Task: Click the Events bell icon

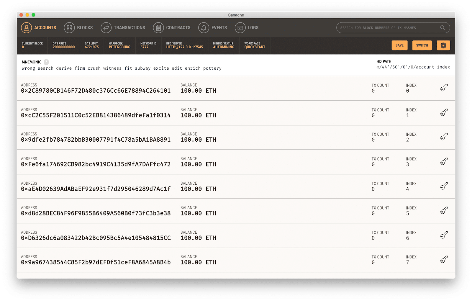Action: coord(204,28)
